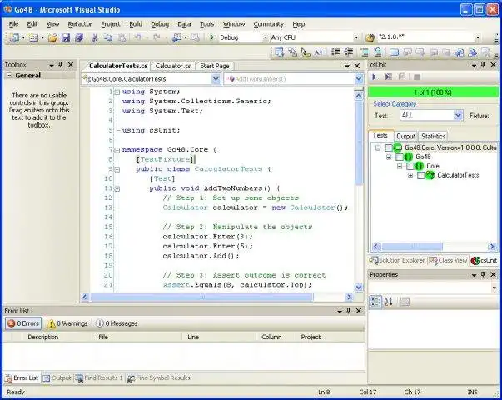
Task: Click the Add New Item toolbar icon
Action: point(33,37)
